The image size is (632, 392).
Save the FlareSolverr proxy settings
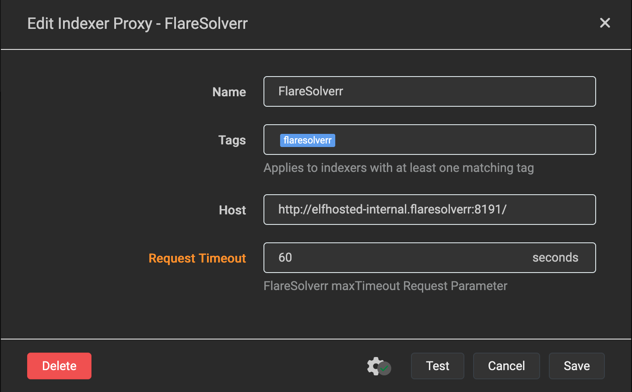coord(576,366)
